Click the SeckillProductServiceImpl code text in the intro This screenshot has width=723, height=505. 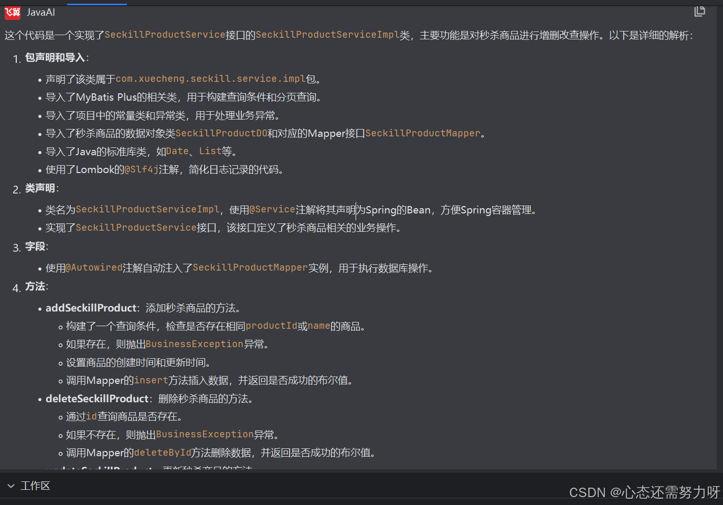(327, 35)
